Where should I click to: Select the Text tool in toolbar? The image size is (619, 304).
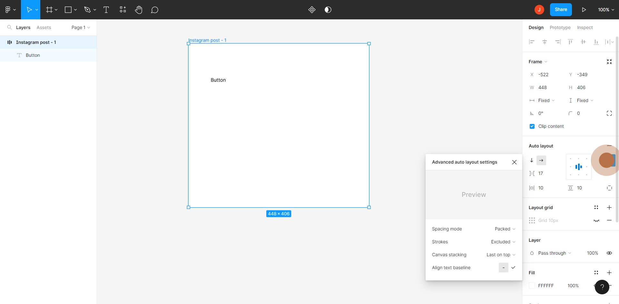[106, 10]
